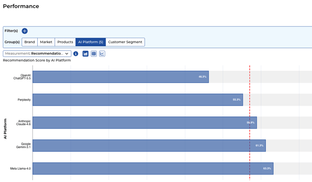Group by Market
The image size is (312, 182).
pos(46,42)
